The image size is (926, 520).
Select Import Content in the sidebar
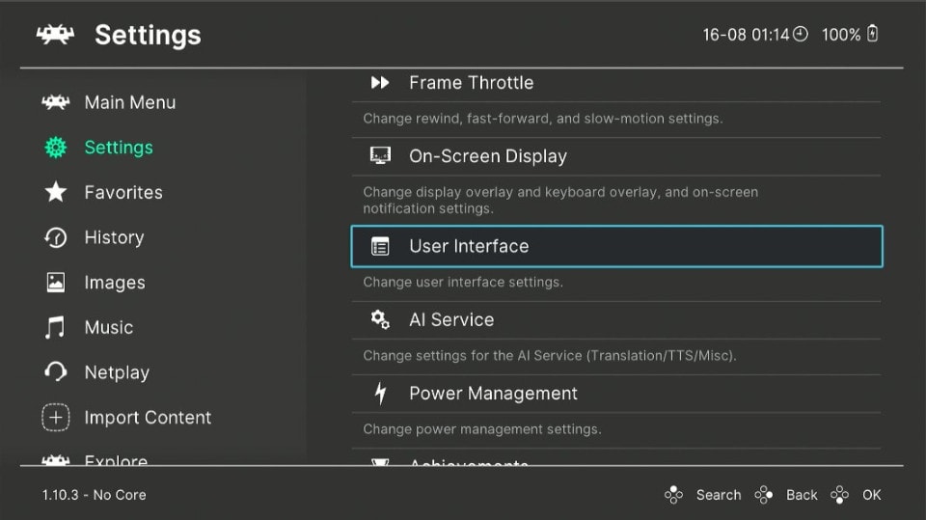[148, 417]
